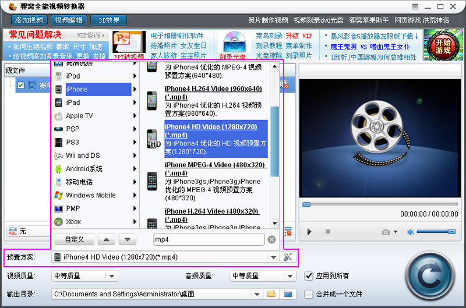The width and height of the screenshot is (466, 308).
Task: Toggle the 应用到所有 checkbox
Action: (309, 276)
